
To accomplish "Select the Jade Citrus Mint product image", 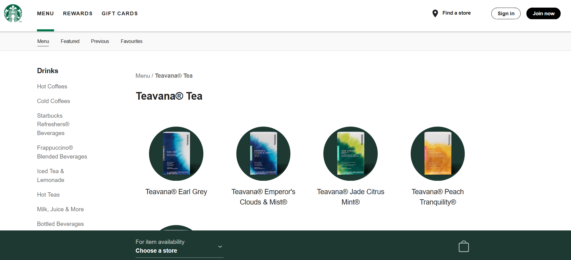I will click(x=351, y=154).
